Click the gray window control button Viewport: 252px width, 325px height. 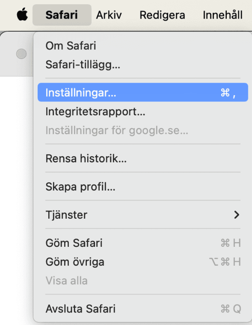(x=21, y=54)
